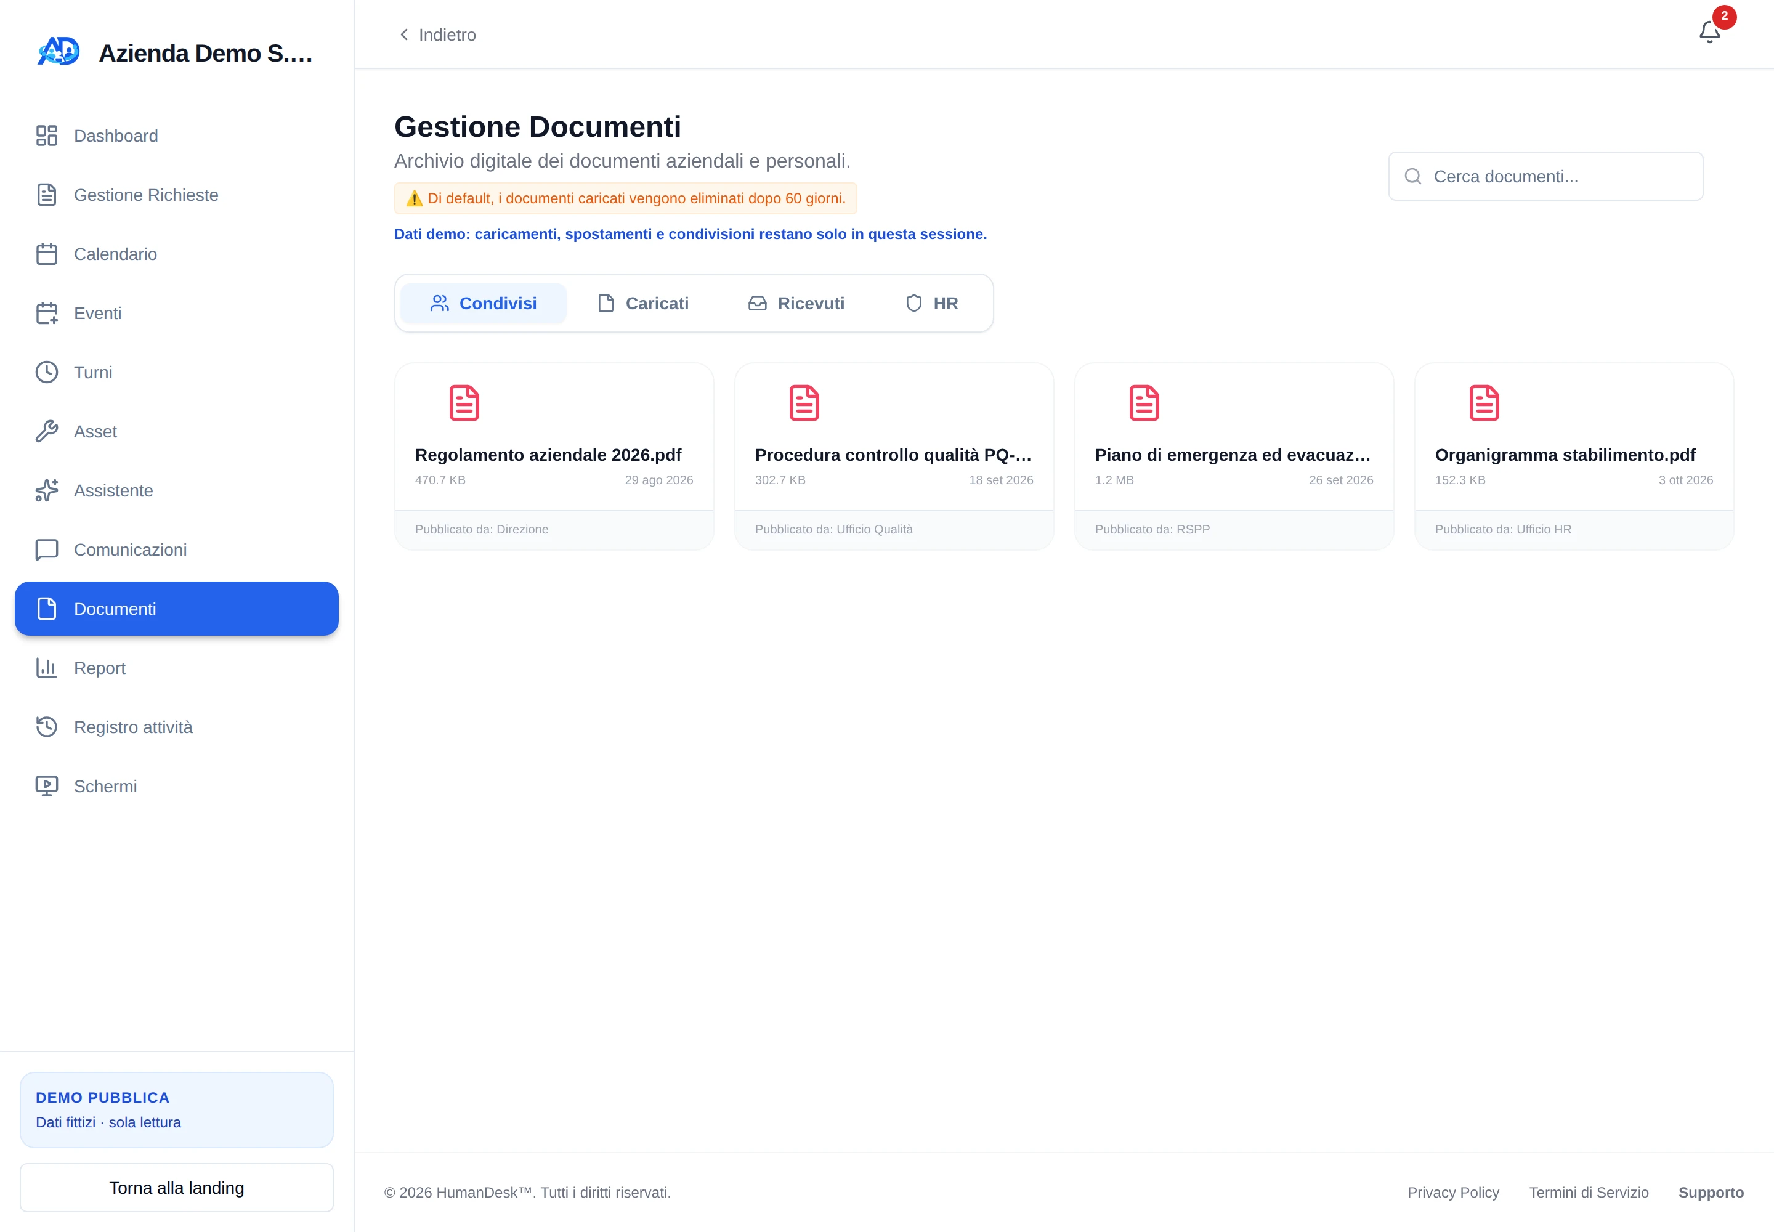Open Regolamento aziendale 2026.pdf document card

(x=554, y=456)
